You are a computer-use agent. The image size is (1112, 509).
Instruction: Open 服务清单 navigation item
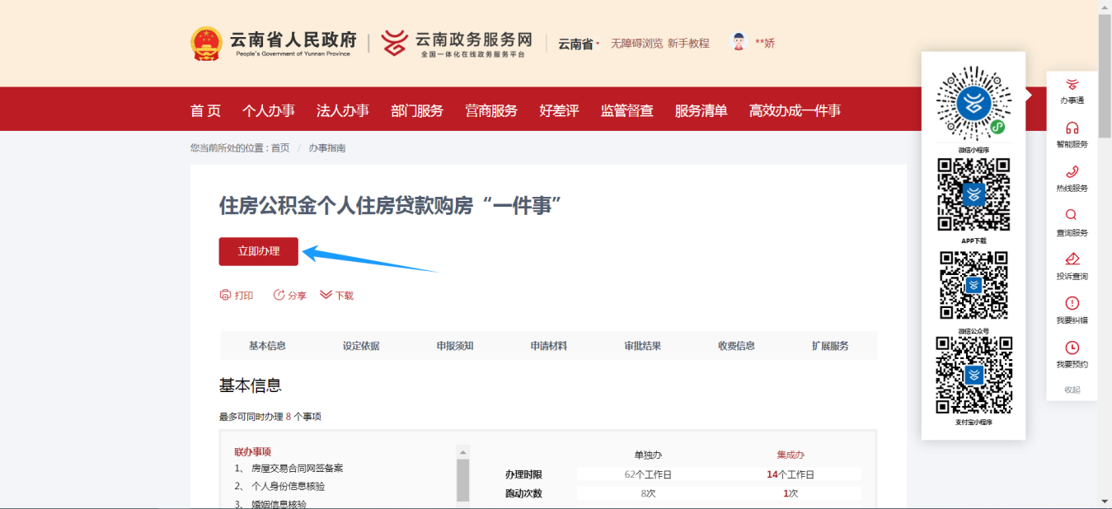coord(701,110)
